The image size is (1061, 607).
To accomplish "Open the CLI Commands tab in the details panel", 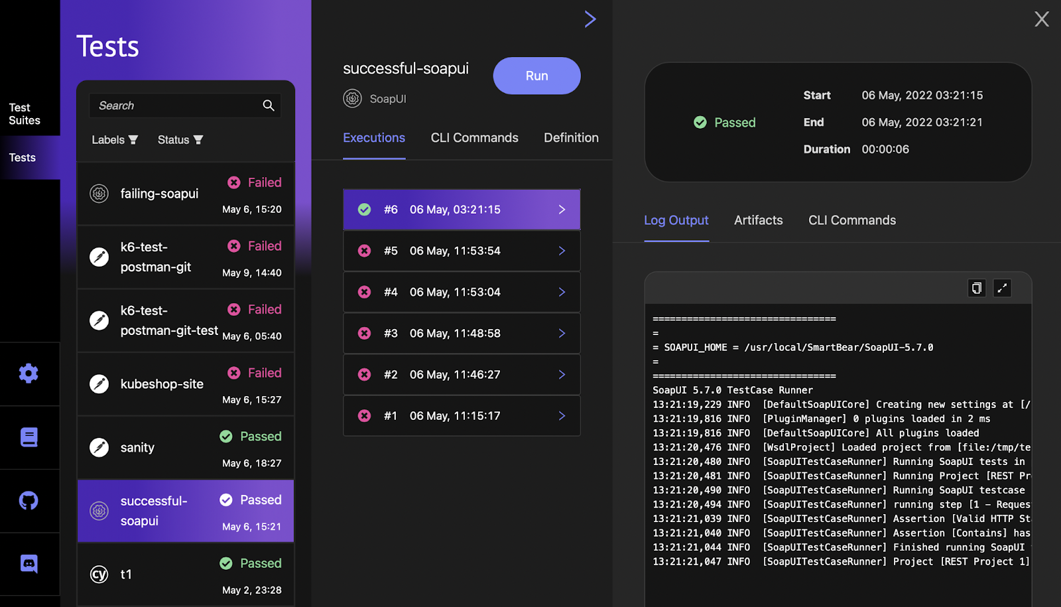I will [x=852, y=220].
